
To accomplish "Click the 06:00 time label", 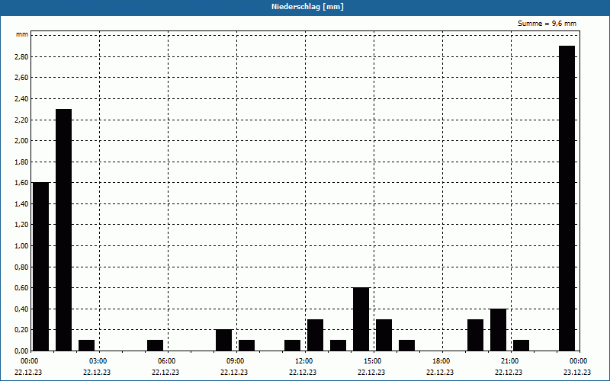I will (x=166, y=361).
